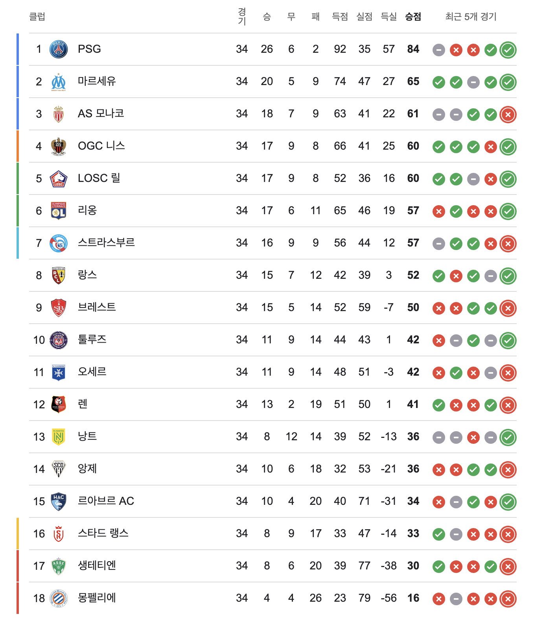Open the 생테티엔 team link

pyautogui.click(x=97, y=565)
